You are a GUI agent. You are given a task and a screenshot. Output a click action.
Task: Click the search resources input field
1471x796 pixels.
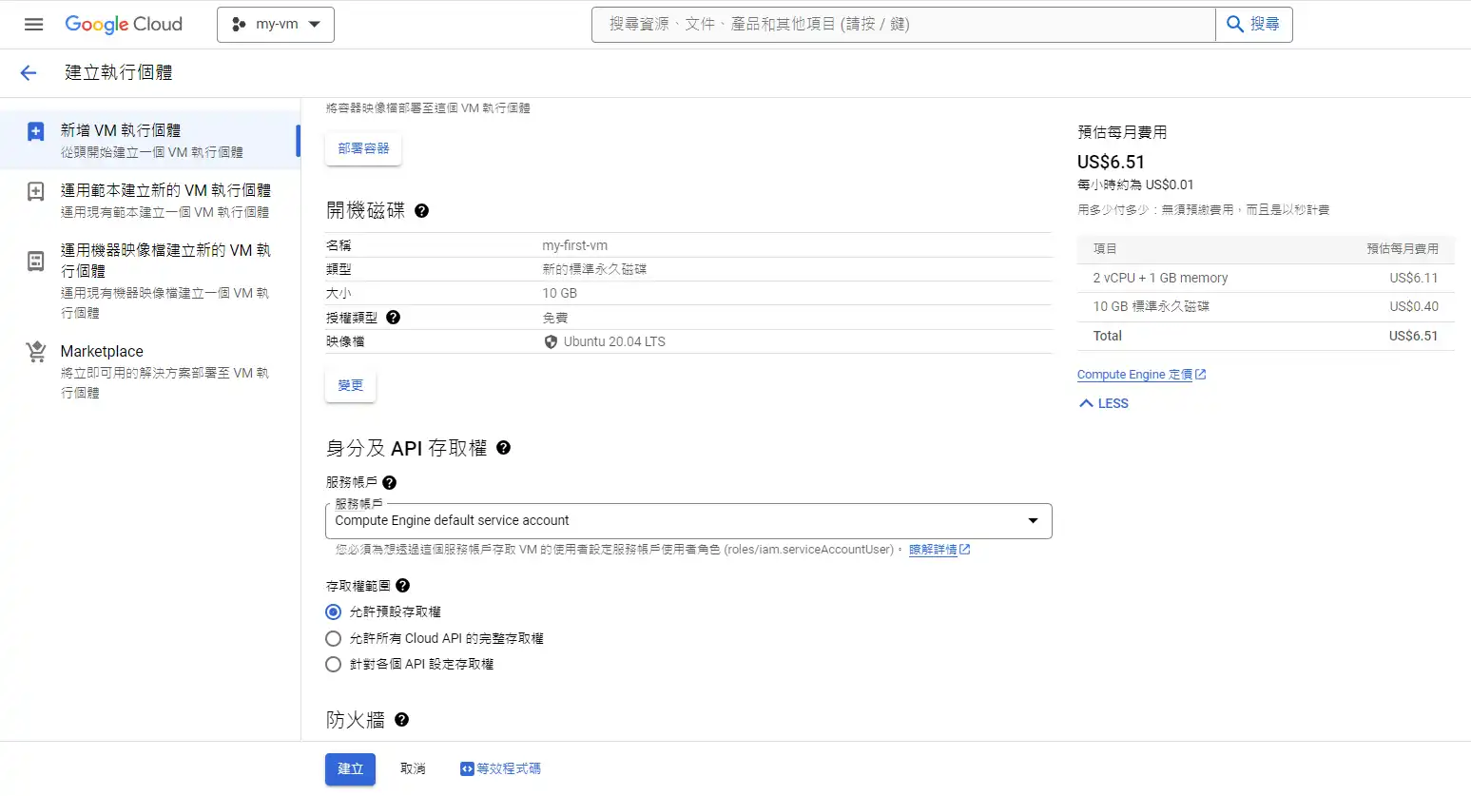[903, 25]
